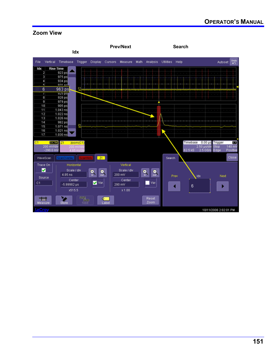280x363 pixels.
Task: Click the grayed Next icon button
Action: [x=85, y=200]
